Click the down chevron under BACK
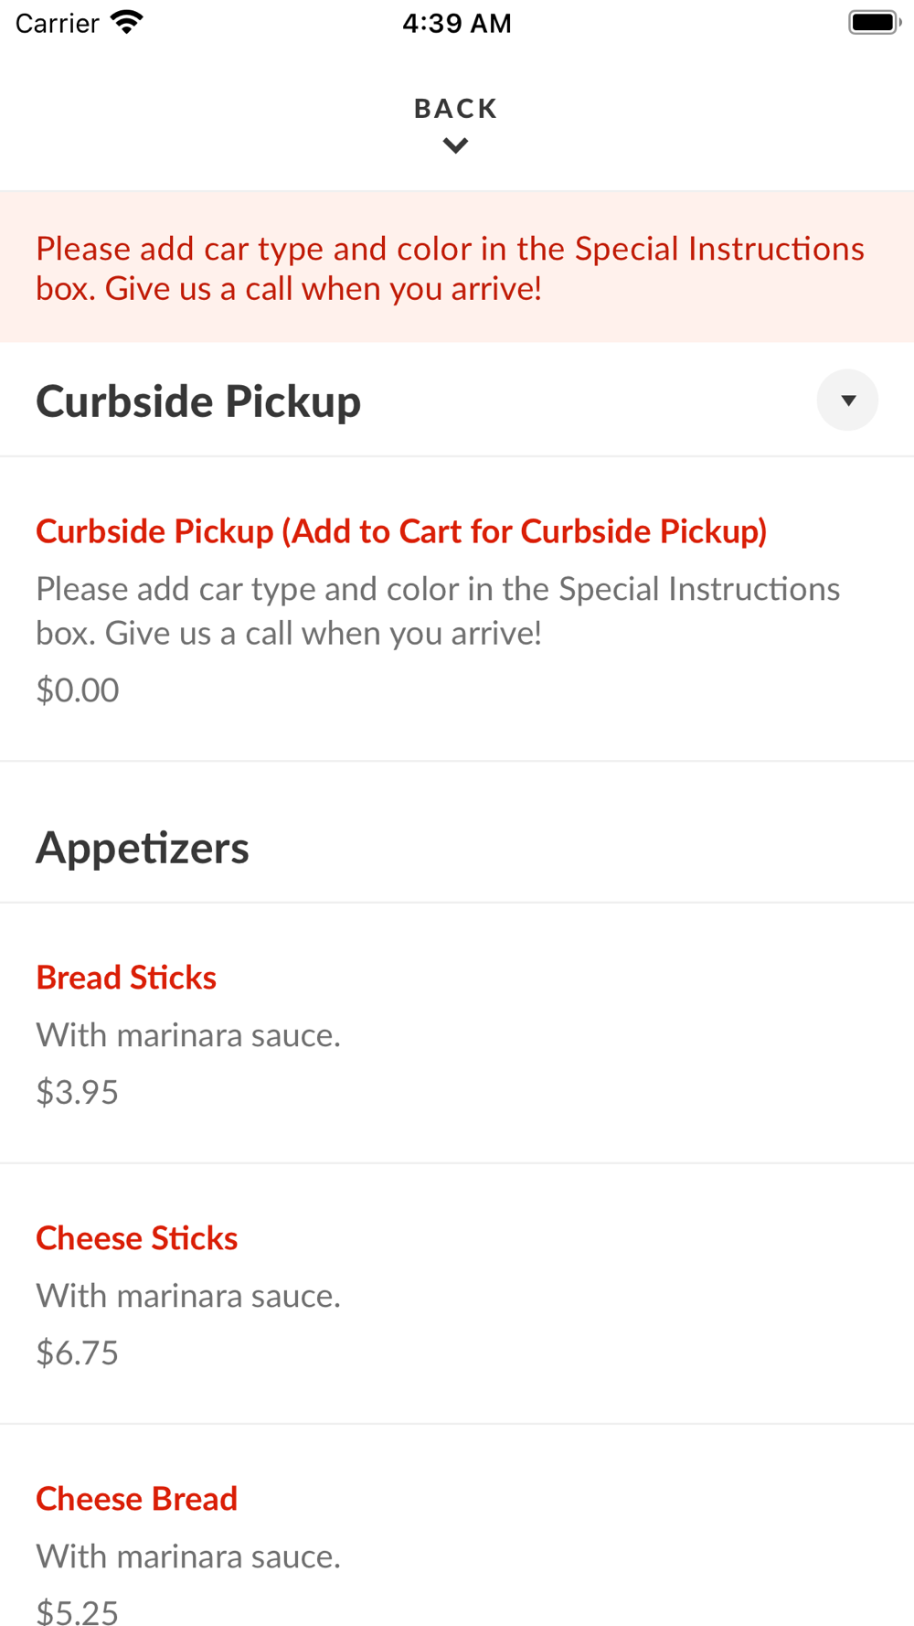Image resolution: width=914 pixels, height=1626 pixels. click(x=455, y=145)
